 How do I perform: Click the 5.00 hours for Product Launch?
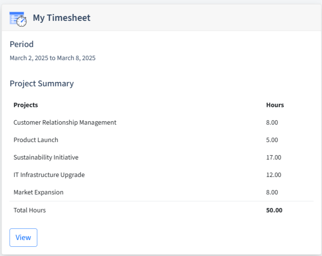(x=272, y=140)
